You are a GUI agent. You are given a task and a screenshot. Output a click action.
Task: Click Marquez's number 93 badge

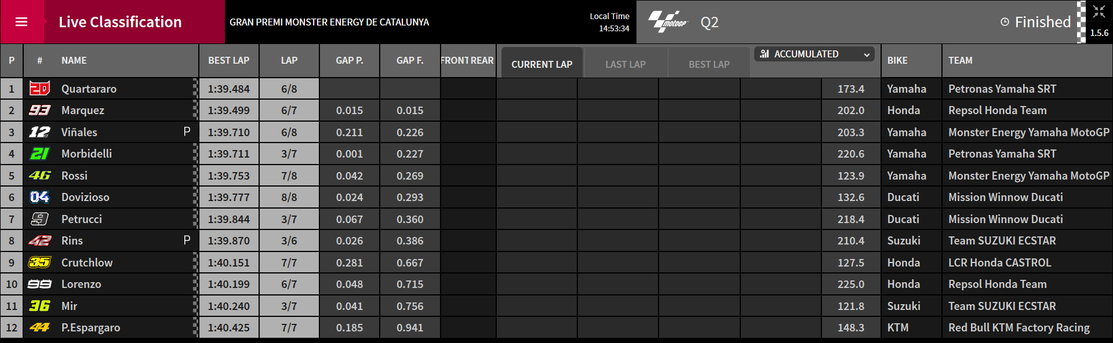tap(39, 110)
